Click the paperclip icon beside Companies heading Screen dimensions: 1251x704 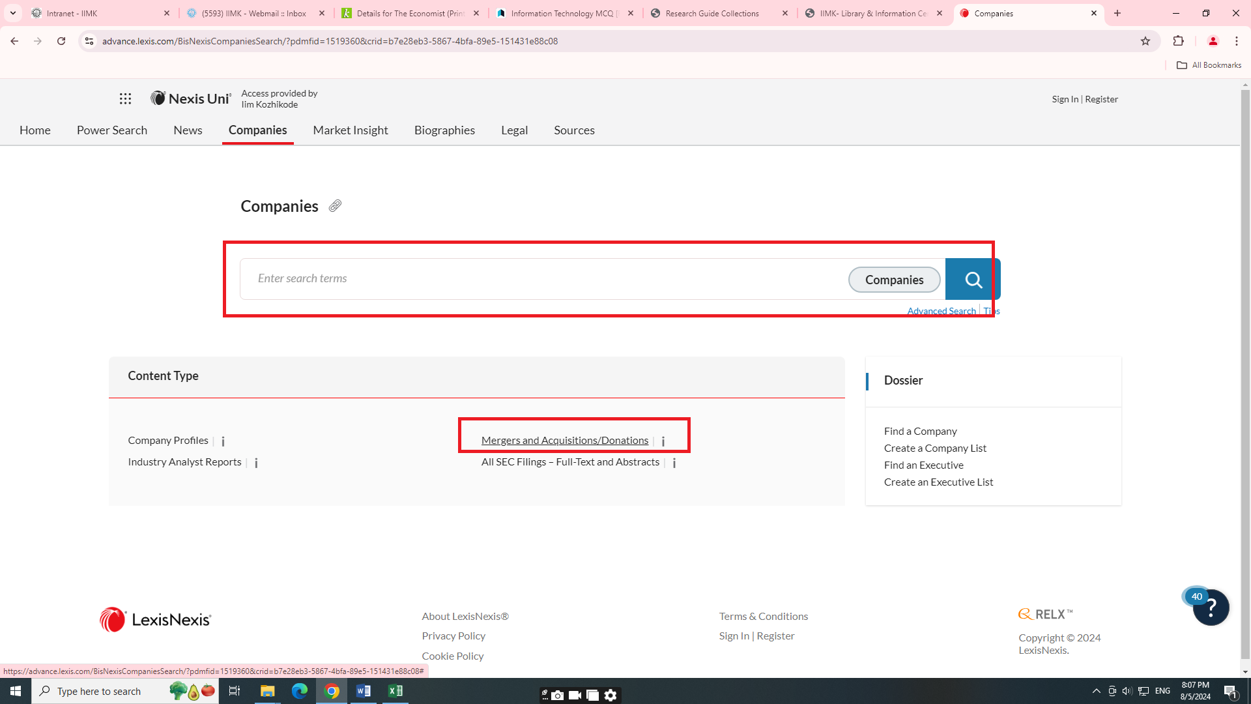(335, 206)
